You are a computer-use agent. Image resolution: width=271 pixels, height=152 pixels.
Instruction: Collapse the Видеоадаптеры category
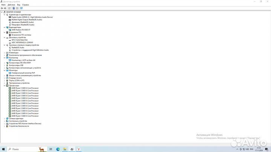(5, 27)
